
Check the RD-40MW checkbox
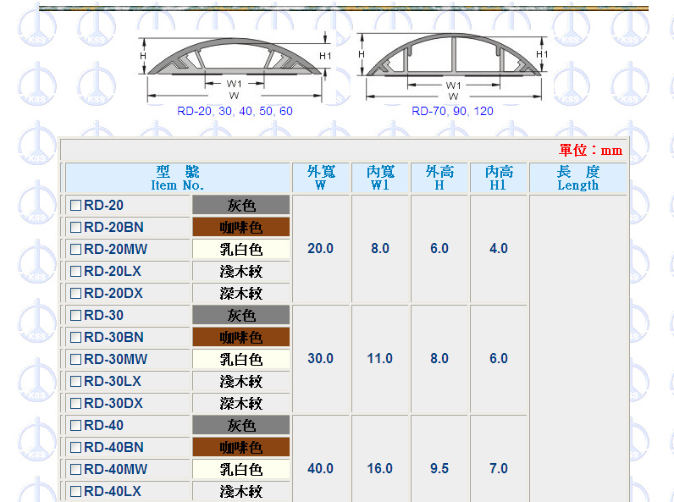click(x=75, y=469)
